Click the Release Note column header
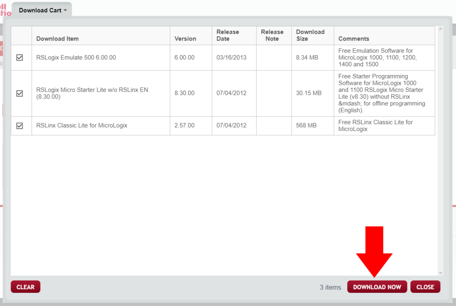Screen dimensions: 456x306 (x=273, y=35)
